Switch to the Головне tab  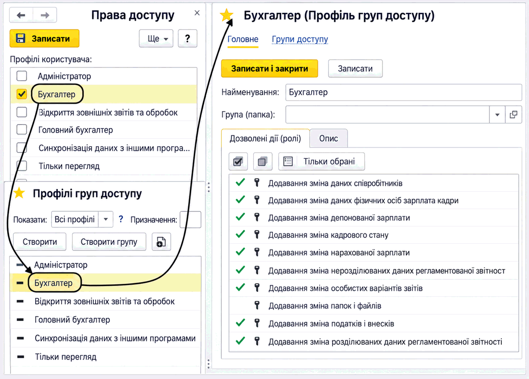click(x=243, y=39)
